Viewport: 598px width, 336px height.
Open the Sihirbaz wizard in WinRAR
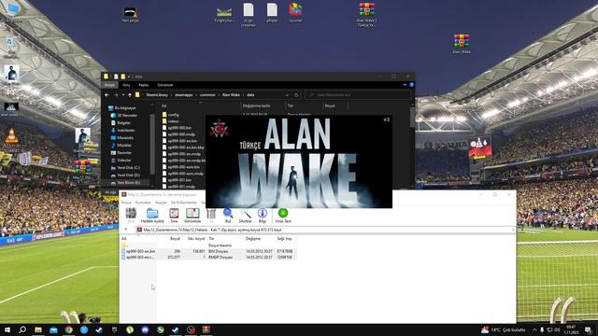(x=245, y=216)
